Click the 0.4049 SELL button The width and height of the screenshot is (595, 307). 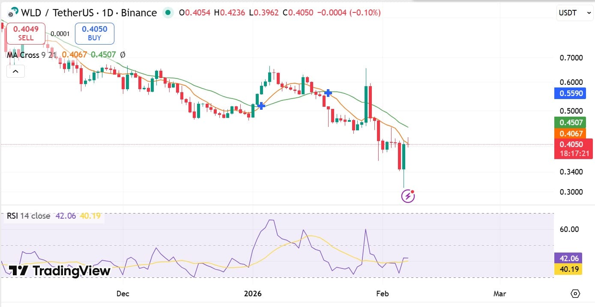point(25,33)
